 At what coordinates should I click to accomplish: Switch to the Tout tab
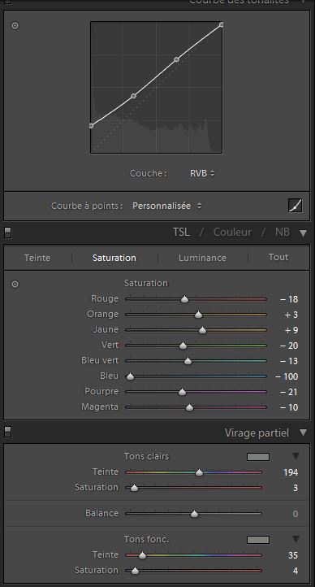point(278,257)
